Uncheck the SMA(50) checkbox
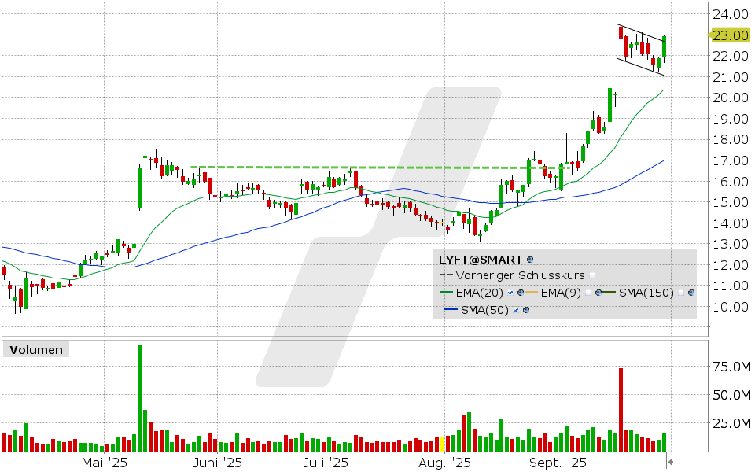This screenshot has height=472, width=755. (516, 311)
